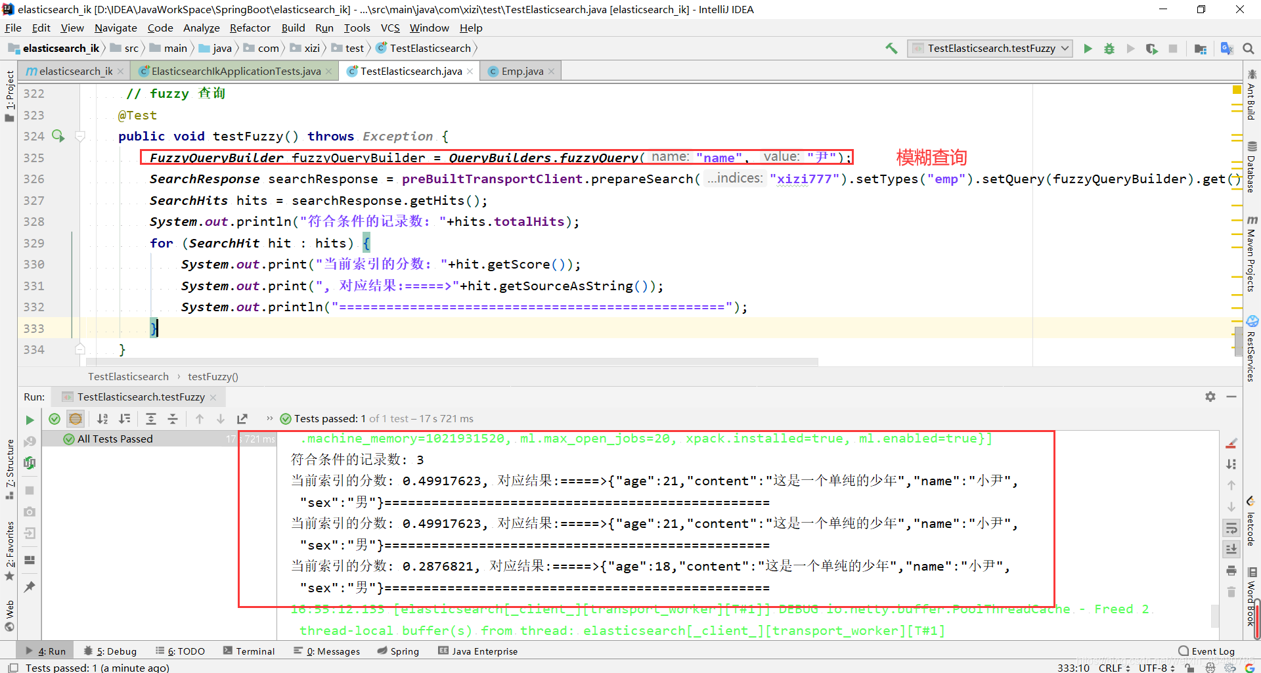
Task: Open the scroll-from-stacktrace icon in console sidebar
Action: 1231,464
